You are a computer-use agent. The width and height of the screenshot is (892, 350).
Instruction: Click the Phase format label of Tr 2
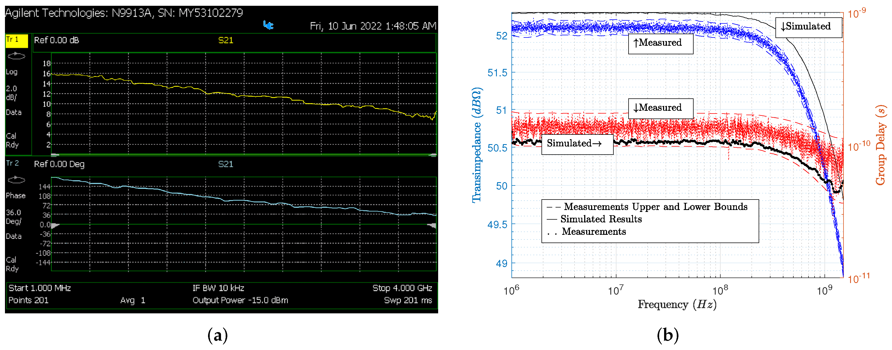point(16,196)
